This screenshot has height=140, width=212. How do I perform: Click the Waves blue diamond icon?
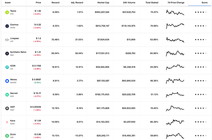coord(7,81)
